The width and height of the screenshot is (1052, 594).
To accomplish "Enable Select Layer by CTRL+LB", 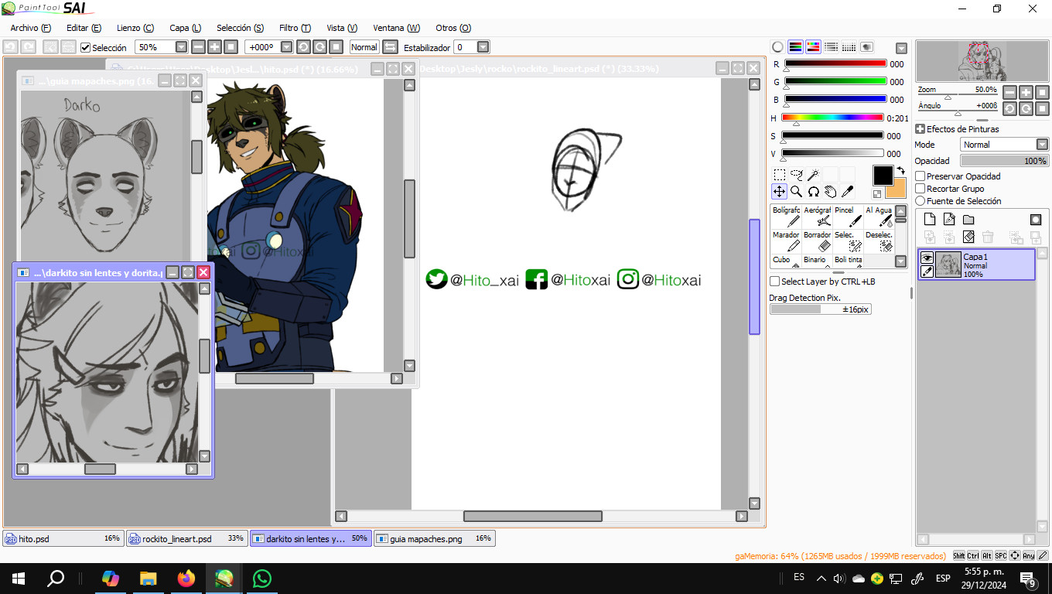I will tap(775, 282).
